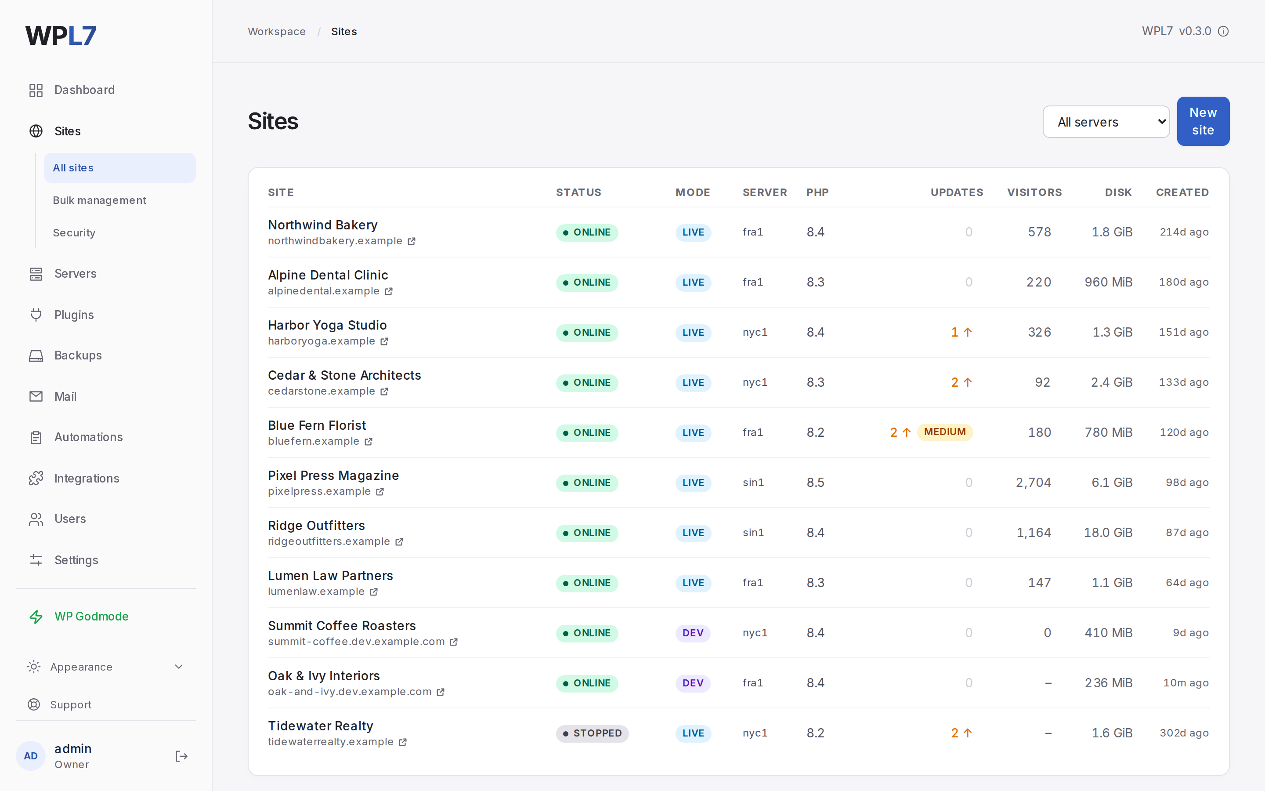Click the DEV mode badge for Oak & Ivy Interiors
Image resolution: width=1265 pixels, height=791 pixels.
[x=693, y=683]
